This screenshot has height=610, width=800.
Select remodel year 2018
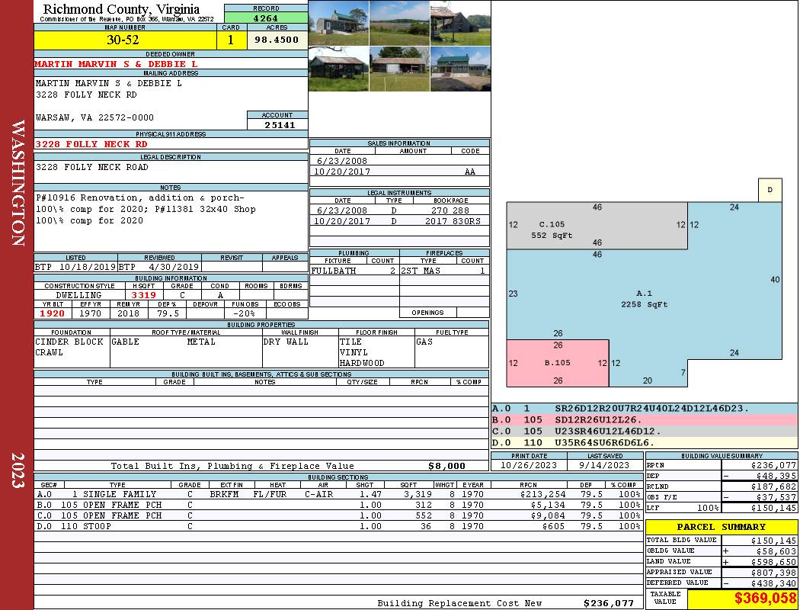128,313
